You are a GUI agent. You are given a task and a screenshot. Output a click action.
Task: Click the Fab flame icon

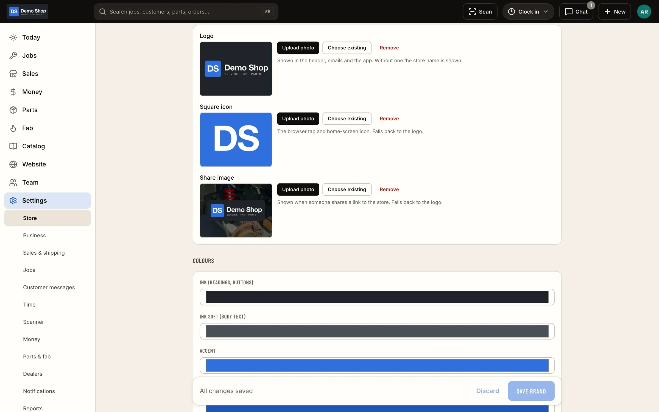[x=13, y=128]
